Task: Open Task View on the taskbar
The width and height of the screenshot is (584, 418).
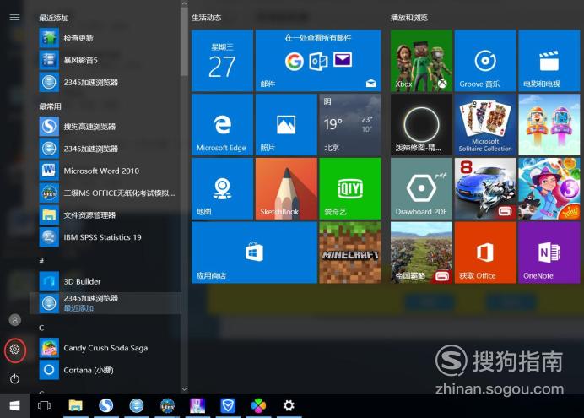Action: 45,405
